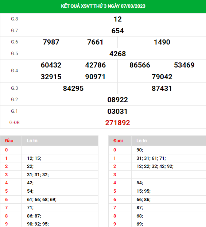Select G.1 result 03031
206x227 pixels.
[x=118, y=111]
